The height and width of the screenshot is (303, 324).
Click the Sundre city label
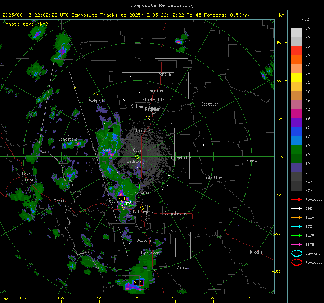(x=109, y=149)
